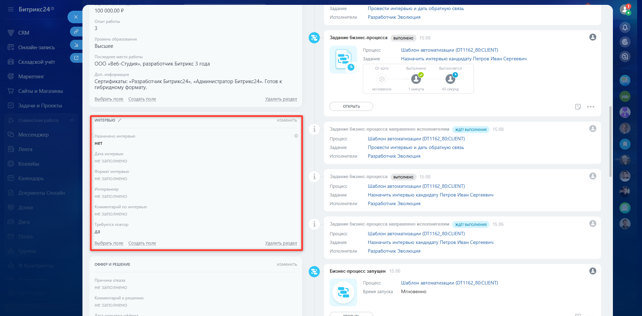The height and width of the screenshot is (316, 642).
Task: Open the three-dots menu of the task card
Action: [591, 107]
